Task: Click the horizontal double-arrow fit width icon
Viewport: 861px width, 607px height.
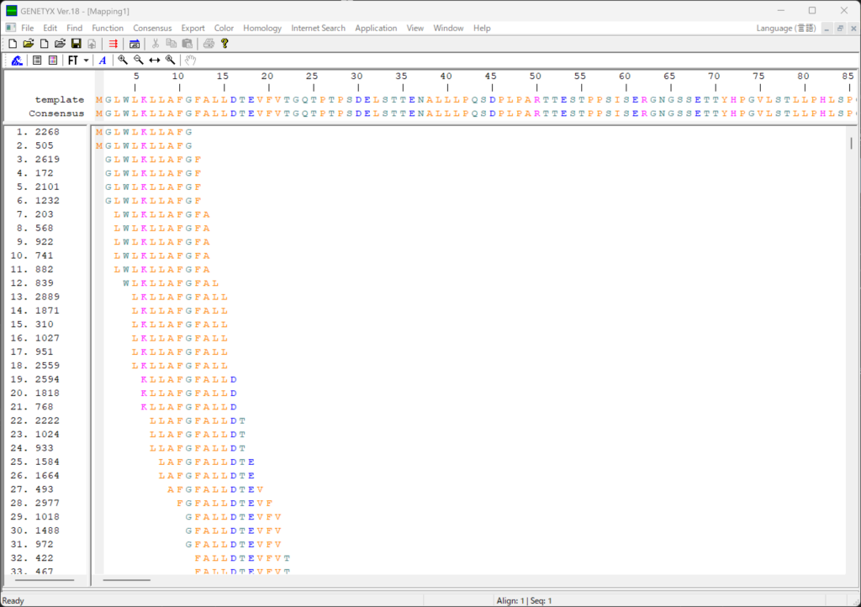Action: (155, 61)
